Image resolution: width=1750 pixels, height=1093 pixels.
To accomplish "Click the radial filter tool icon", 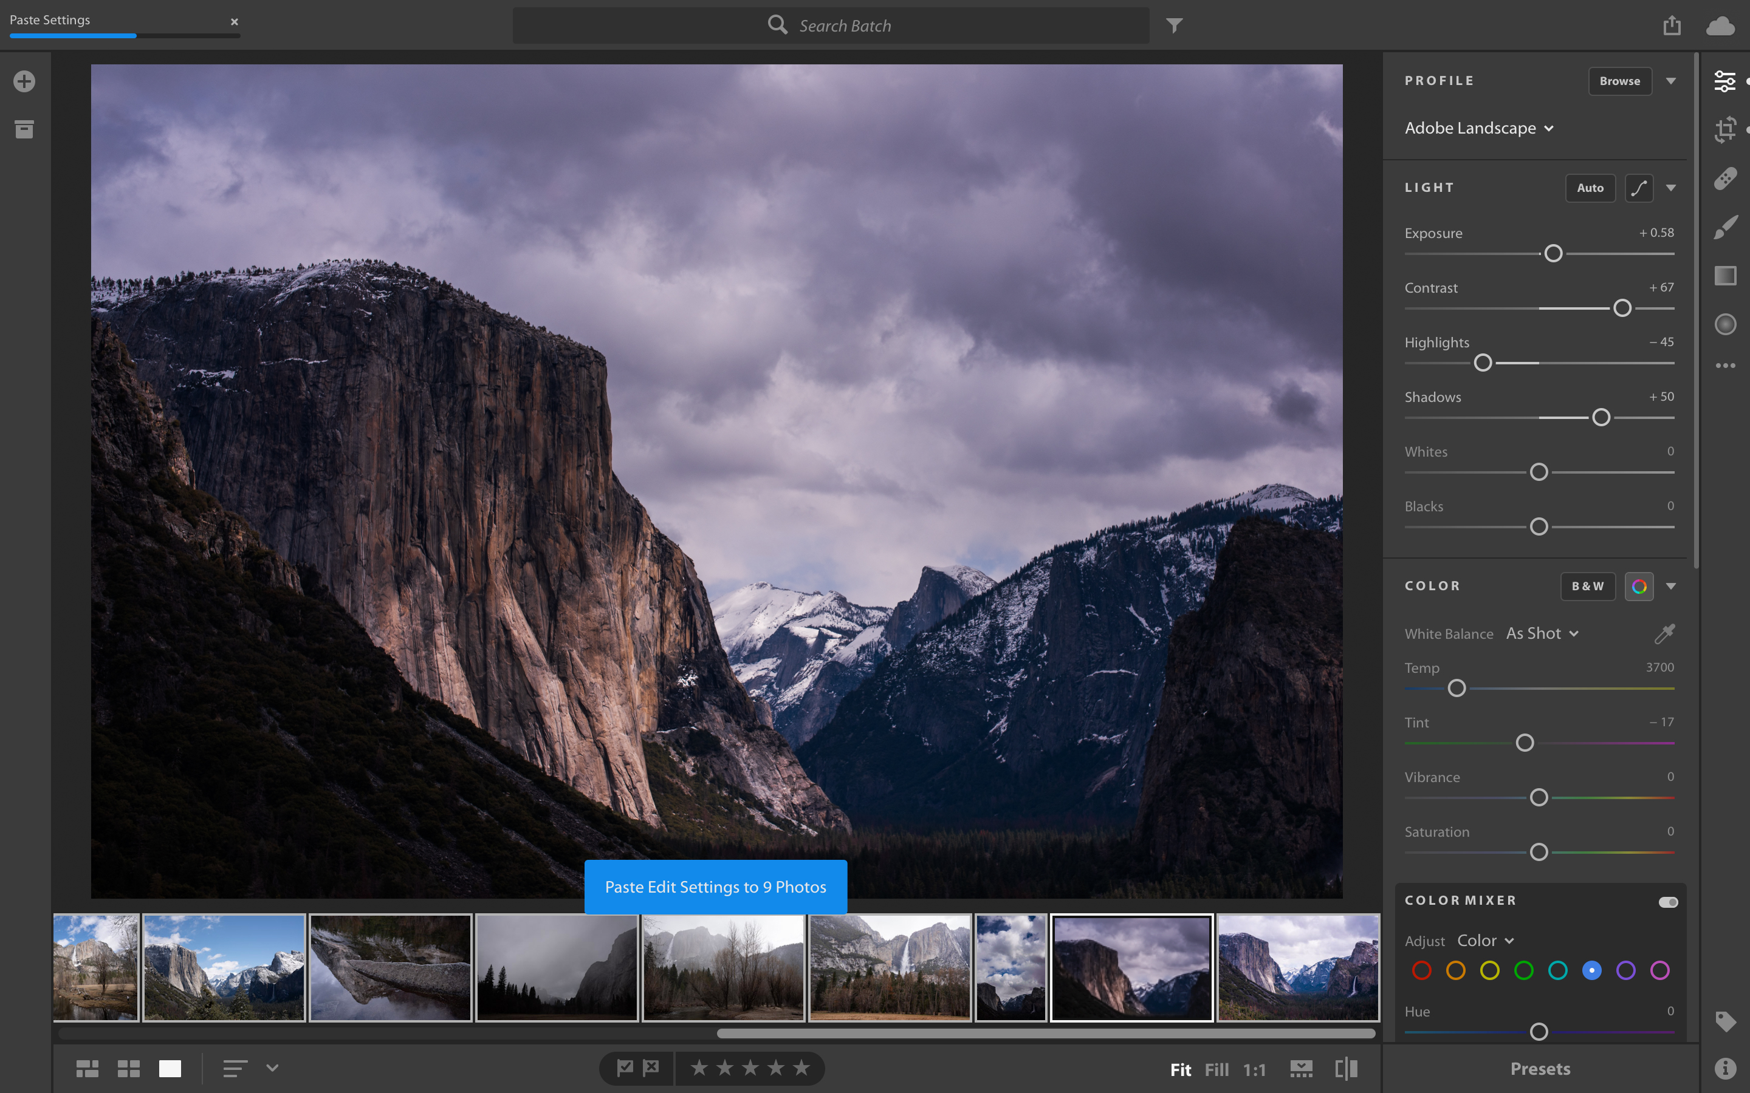I will pos(1726,324).
